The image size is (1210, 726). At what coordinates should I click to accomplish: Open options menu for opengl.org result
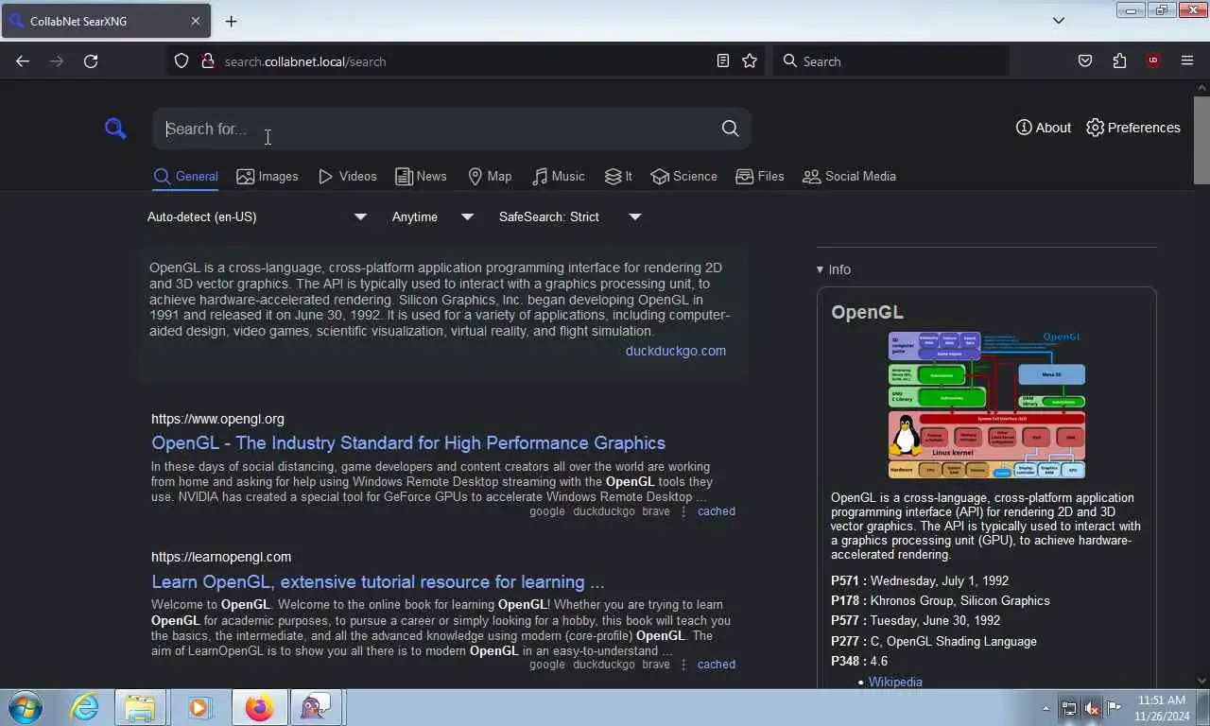point(683,511)
